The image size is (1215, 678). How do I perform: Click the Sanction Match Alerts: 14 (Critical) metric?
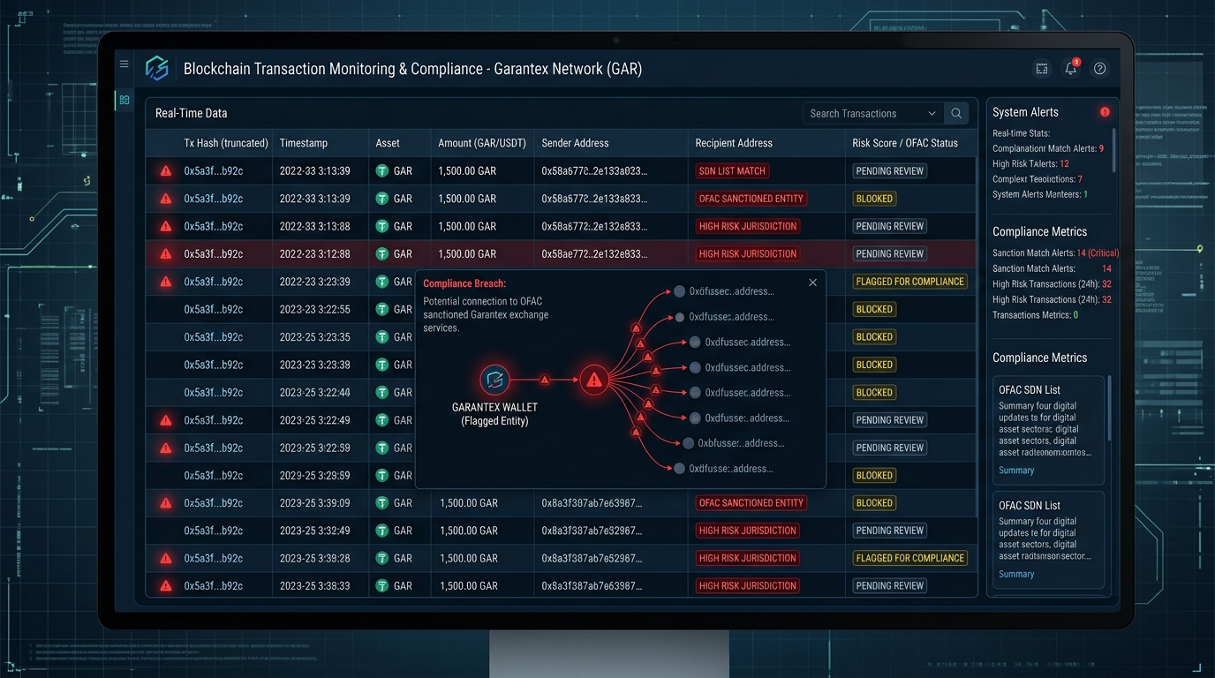click(x=1055, y=253)
